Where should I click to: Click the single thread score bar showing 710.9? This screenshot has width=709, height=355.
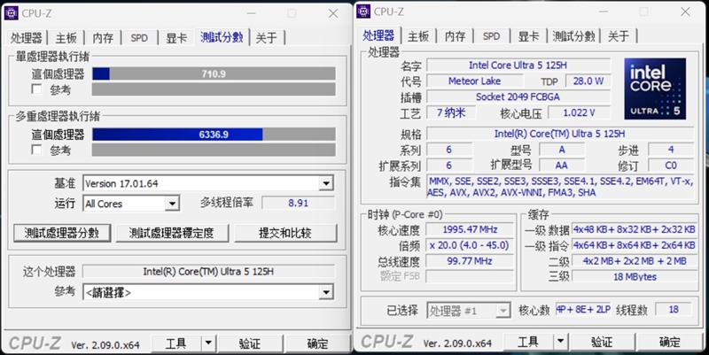coord(214,73)
